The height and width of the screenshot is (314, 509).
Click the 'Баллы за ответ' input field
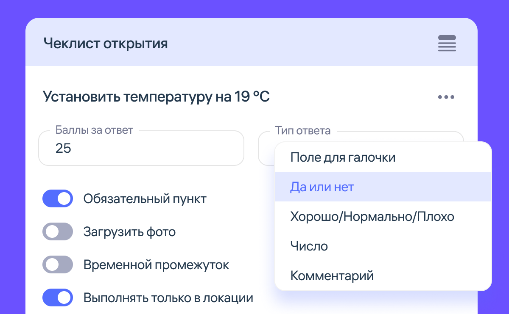(141, 149)
